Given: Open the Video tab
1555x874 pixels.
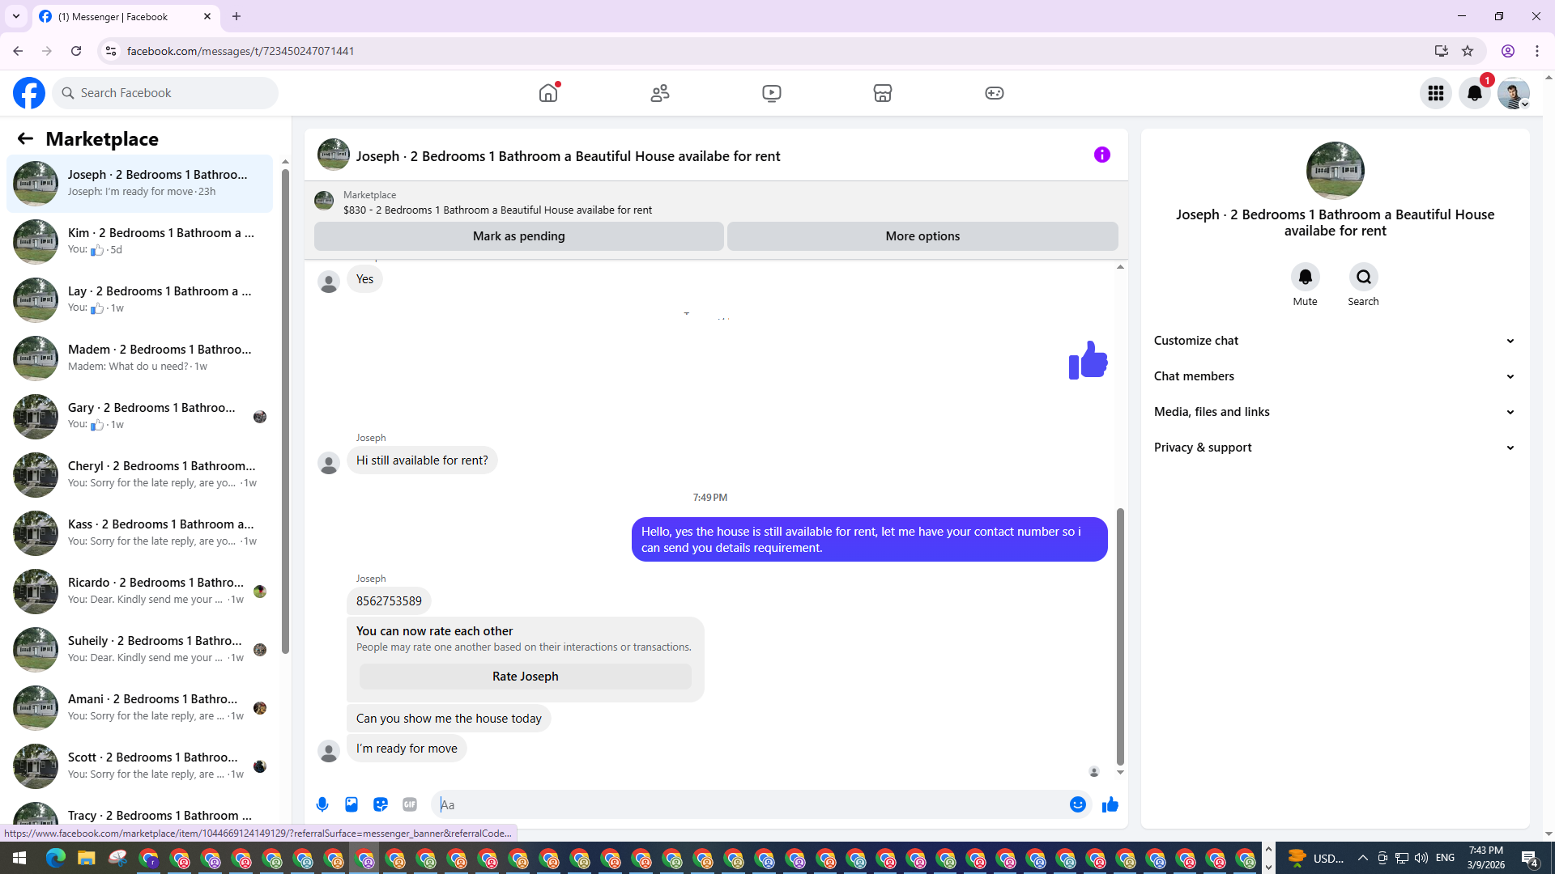Looking at the screenshot, I should (x=771, y=93).
